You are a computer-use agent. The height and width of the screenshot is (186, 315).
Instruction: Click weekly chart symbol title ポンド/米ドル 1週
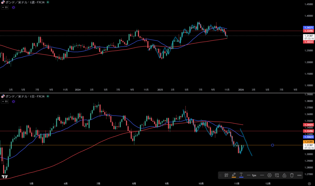(25, 2)
